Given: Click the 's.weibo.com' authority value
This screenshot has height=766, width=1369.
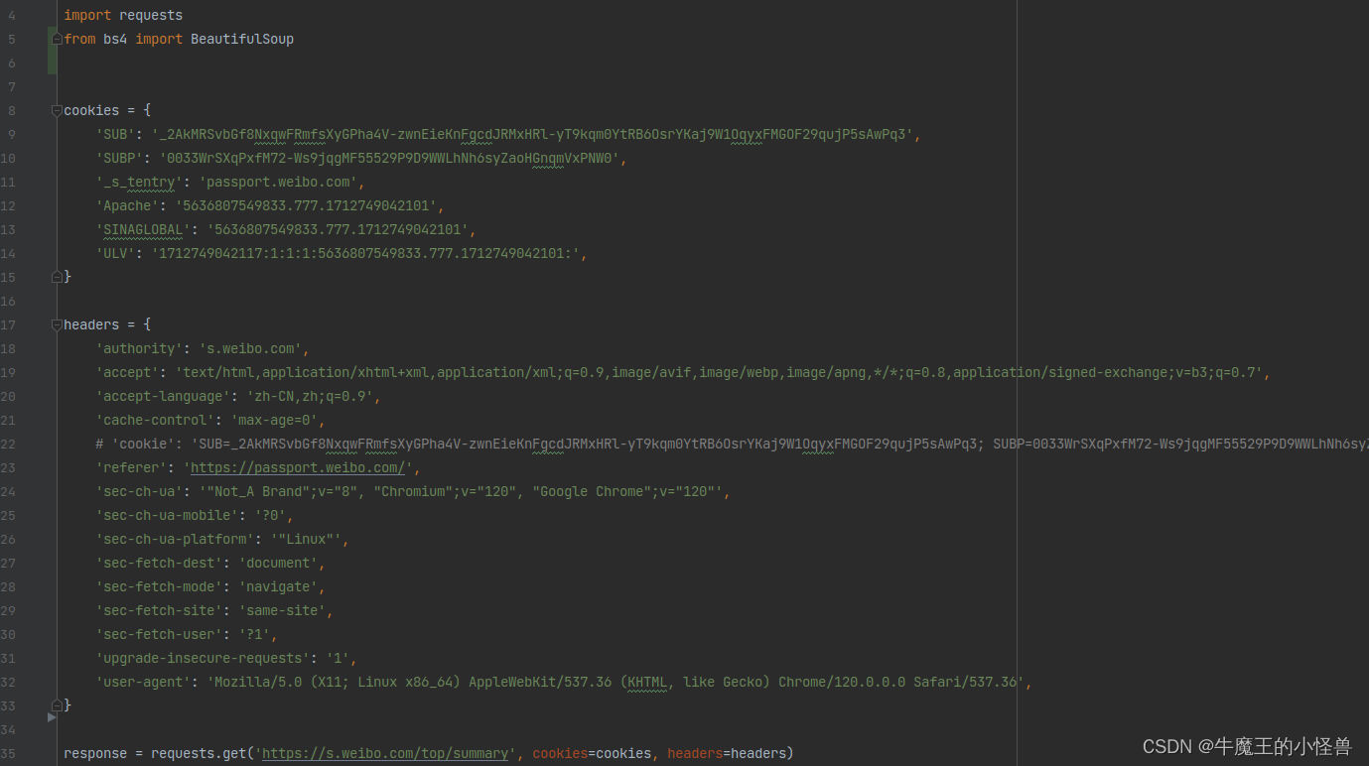Looking at the screenshot, I should click(x=250, y=348).
